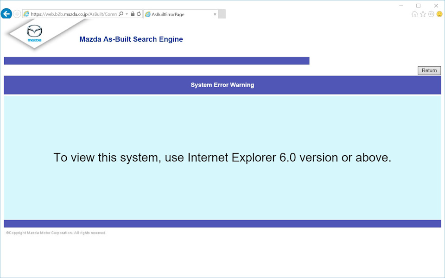Select the AsBuiltErrorPage tab
The image size is (445, 278).
[181, 14]
